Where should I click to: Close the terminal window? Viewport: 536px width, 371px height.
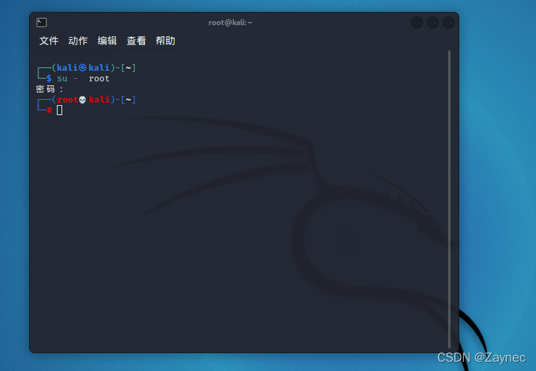click(x=449, y=22)
